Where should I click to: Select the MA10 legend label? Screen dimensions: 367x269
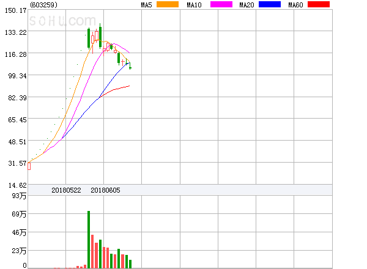(194, 5)
